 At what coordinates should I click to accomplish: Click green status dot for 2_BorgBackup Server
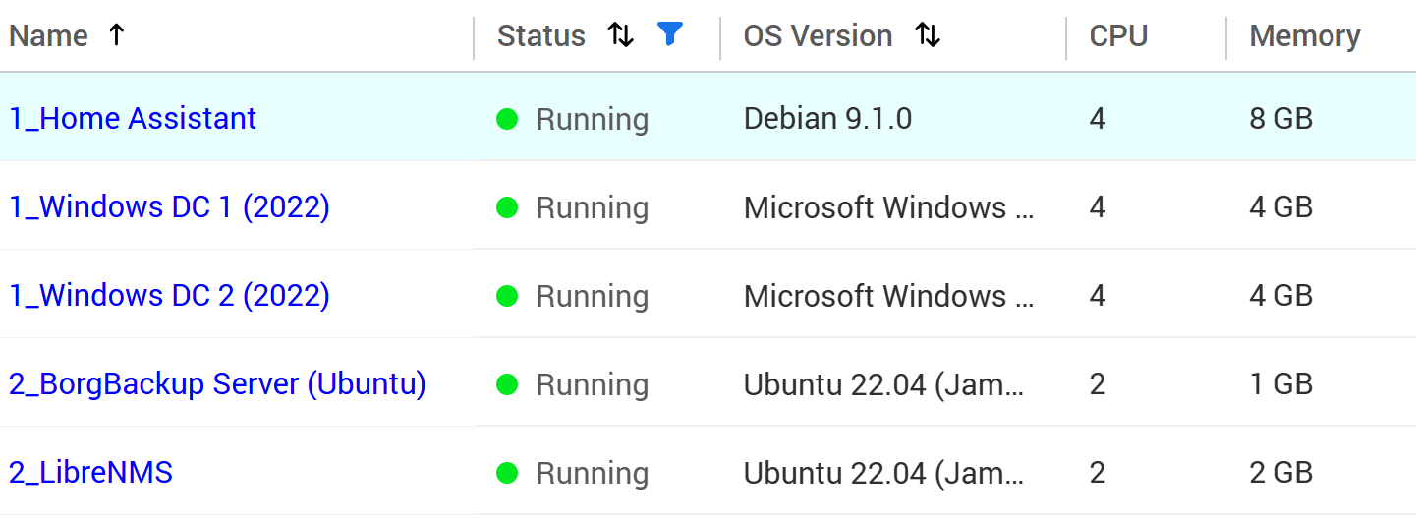507,385
